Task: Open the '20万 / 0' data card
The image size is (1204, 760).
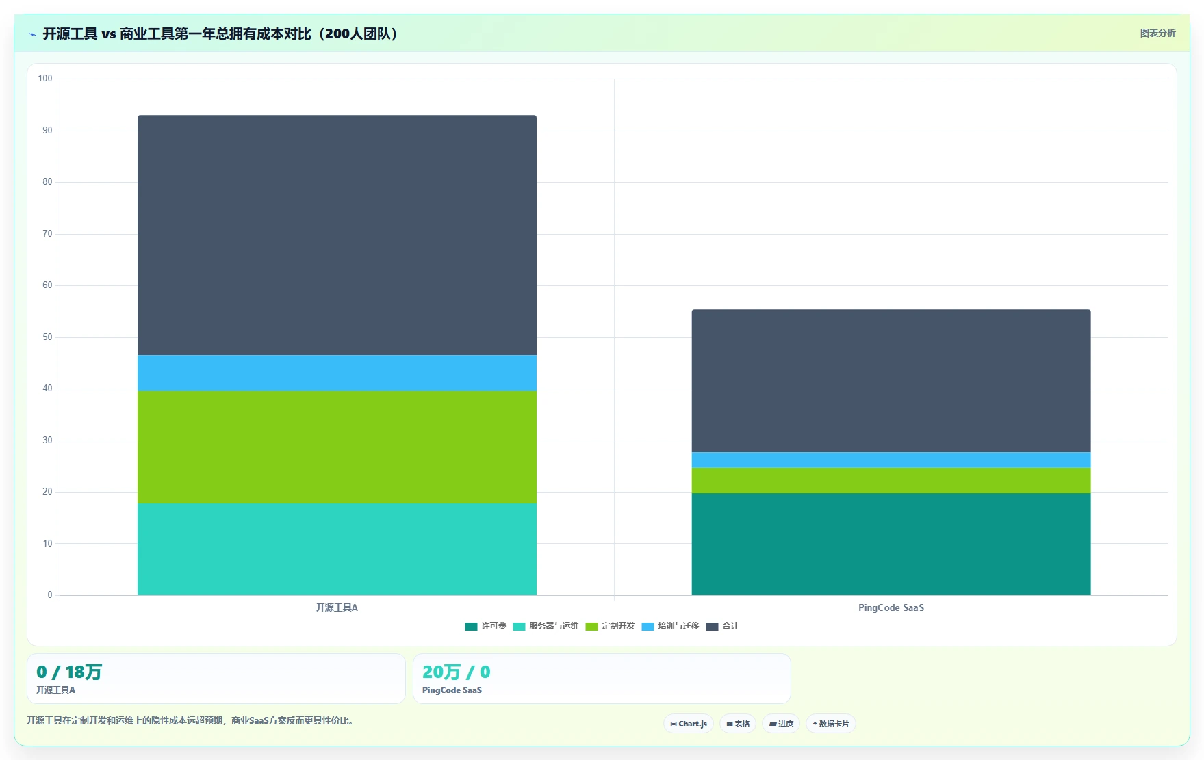Action: (x=602, y=679)
